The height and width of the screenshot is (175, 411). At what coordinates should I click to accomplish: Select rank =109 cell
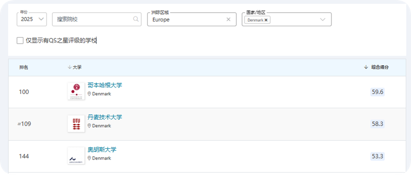(x=24, y=124)
